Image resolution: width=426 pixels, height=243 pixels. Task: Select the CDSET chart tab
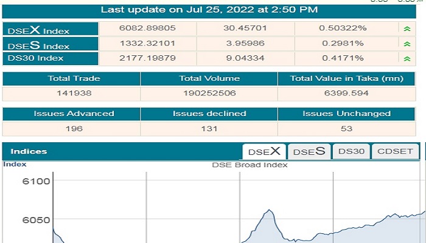point(396,151)
